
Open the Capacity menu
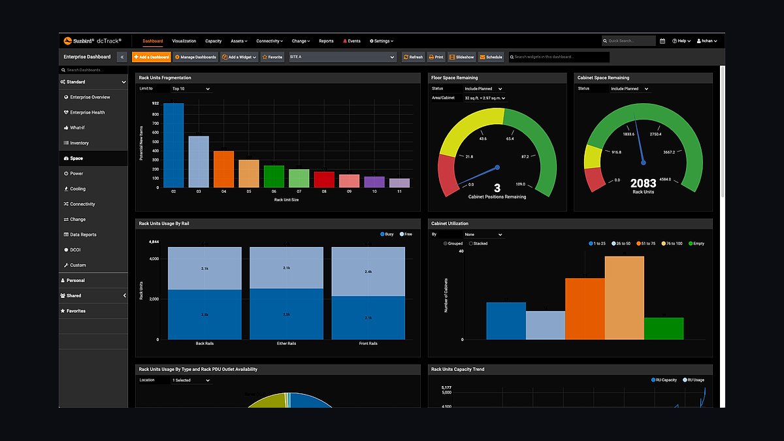tap(214, 41)
